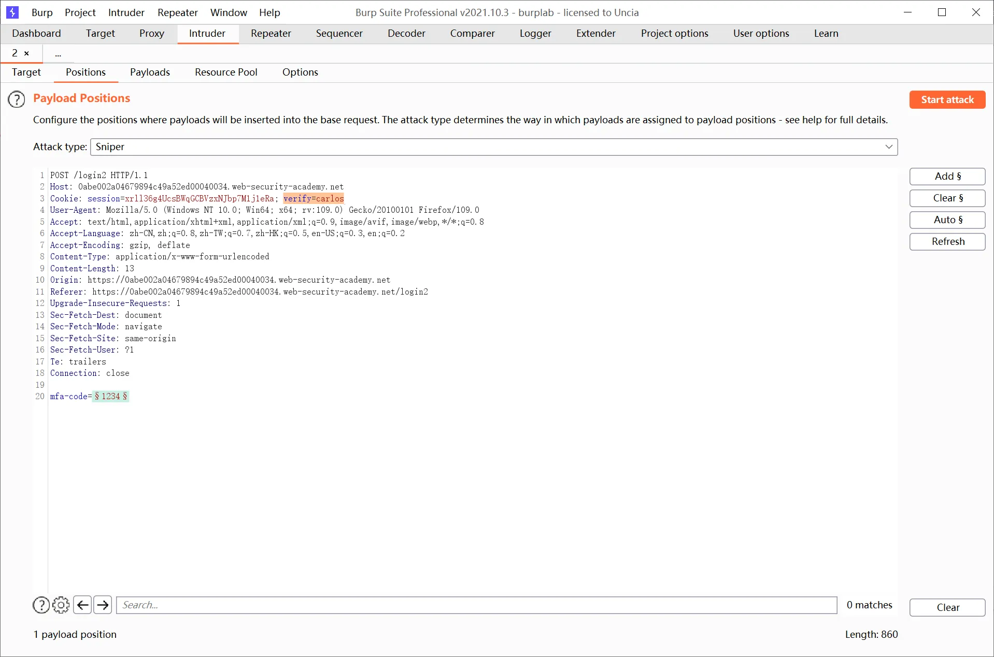Go to previous search match arrow
The height and width of the screenshot is (657, 994).
82,605
